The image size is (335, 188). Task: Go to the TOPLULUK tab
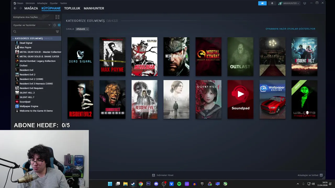72,8
